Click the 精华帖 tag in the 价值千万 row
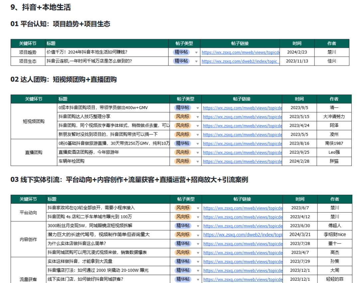This screenshot has height=283, width=359. point(181,52)
